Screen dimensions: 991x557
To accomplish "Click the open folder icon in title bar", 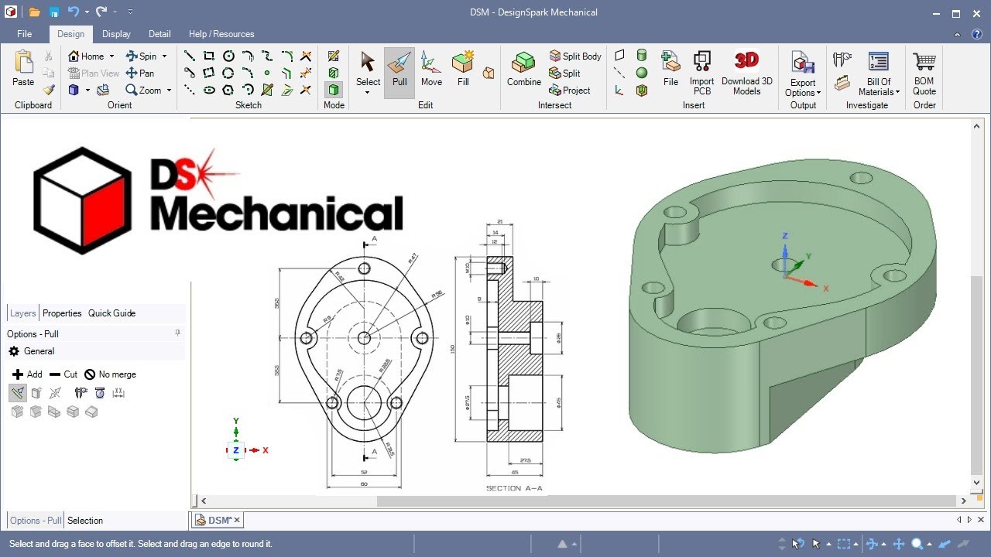I will point(34,12).
